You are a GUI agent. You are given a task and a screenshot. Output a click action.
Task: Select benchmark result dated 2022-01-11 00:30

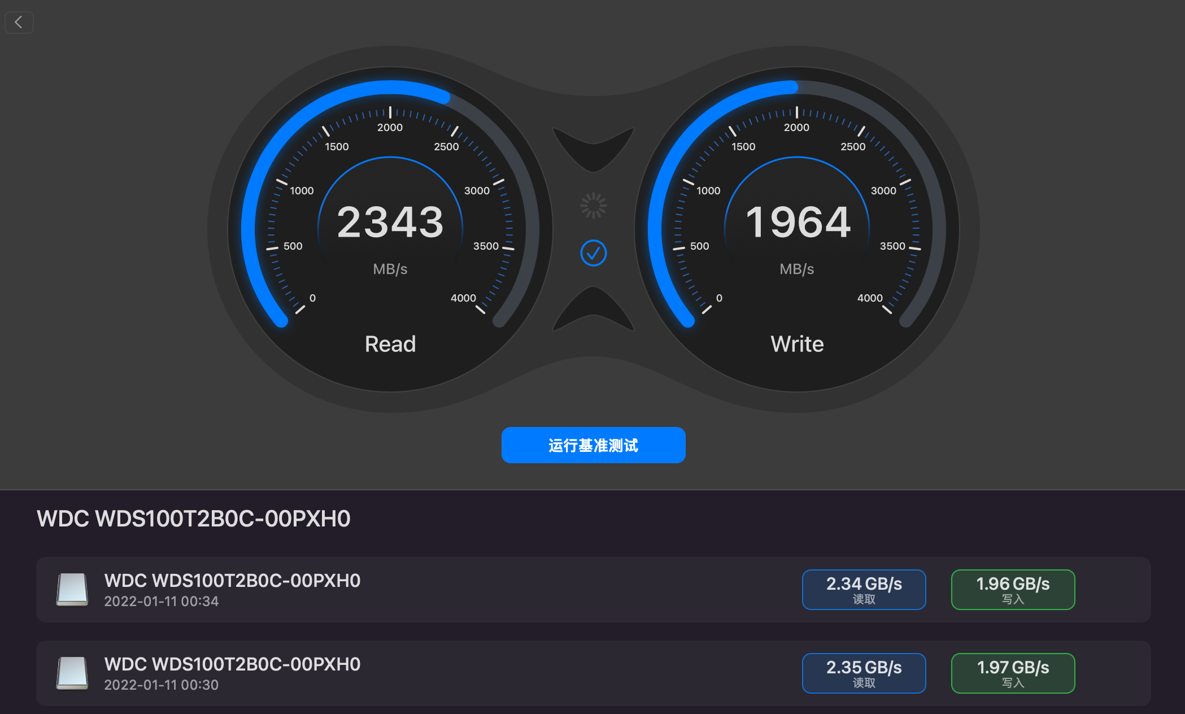(x=395, y=673)
